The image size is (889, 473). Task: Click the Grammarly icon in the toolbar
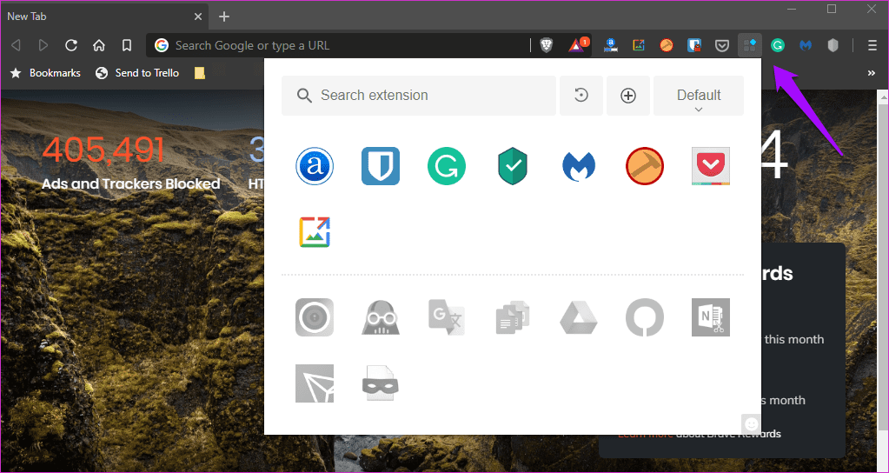[x=777, y=45]
